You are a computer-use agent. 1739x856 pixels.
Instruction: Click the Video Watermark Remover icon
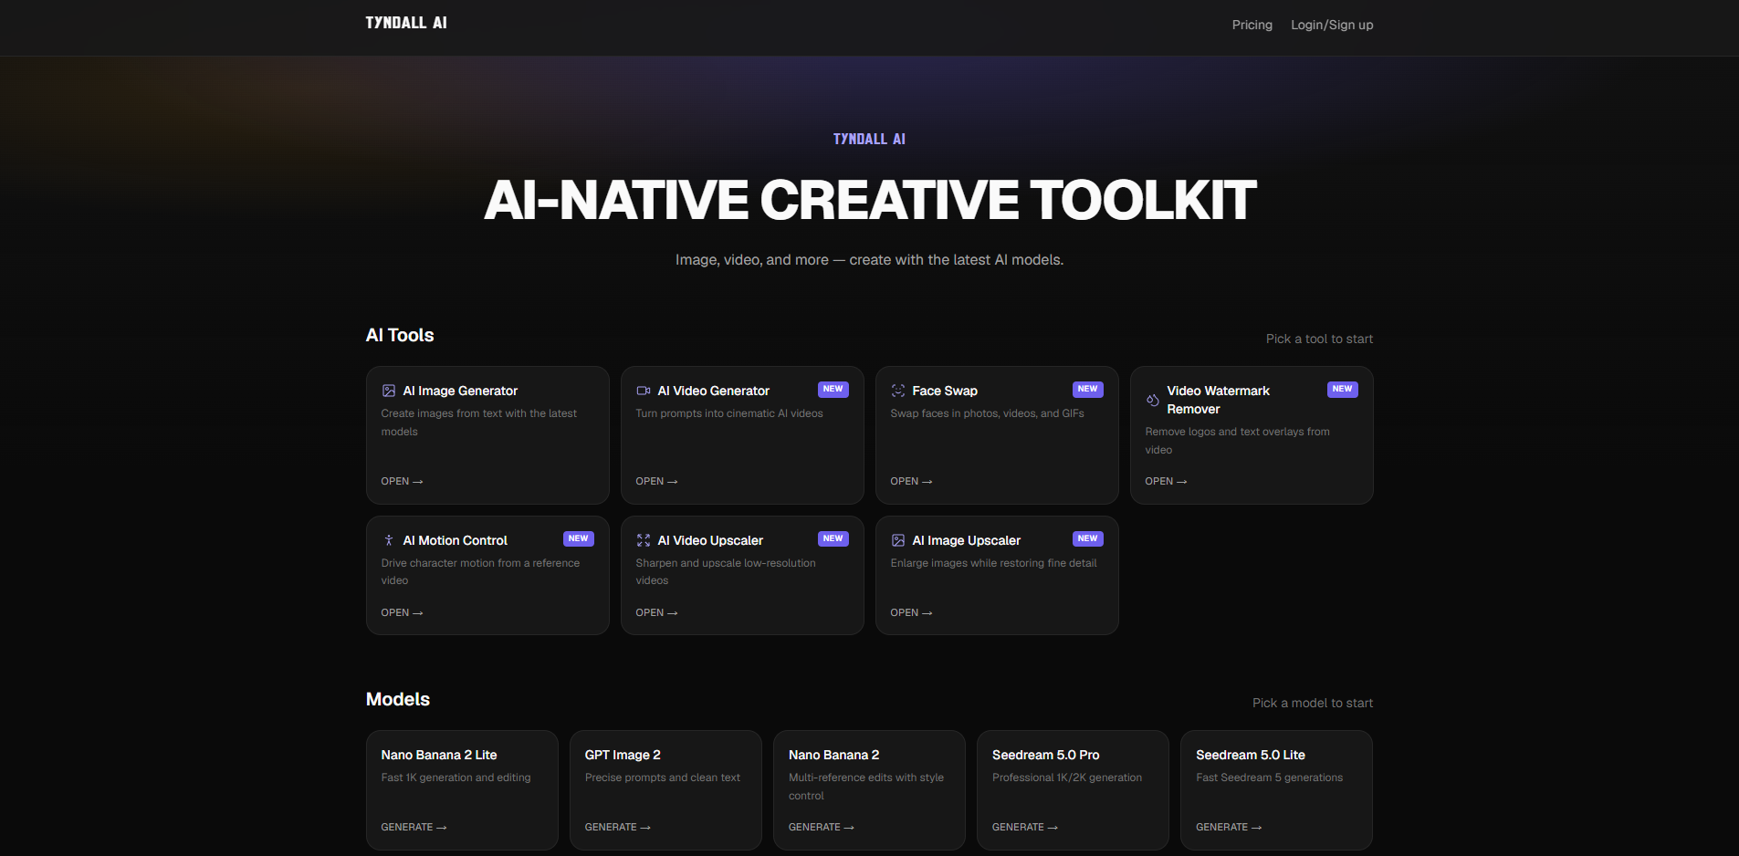tap(1153, 400)
